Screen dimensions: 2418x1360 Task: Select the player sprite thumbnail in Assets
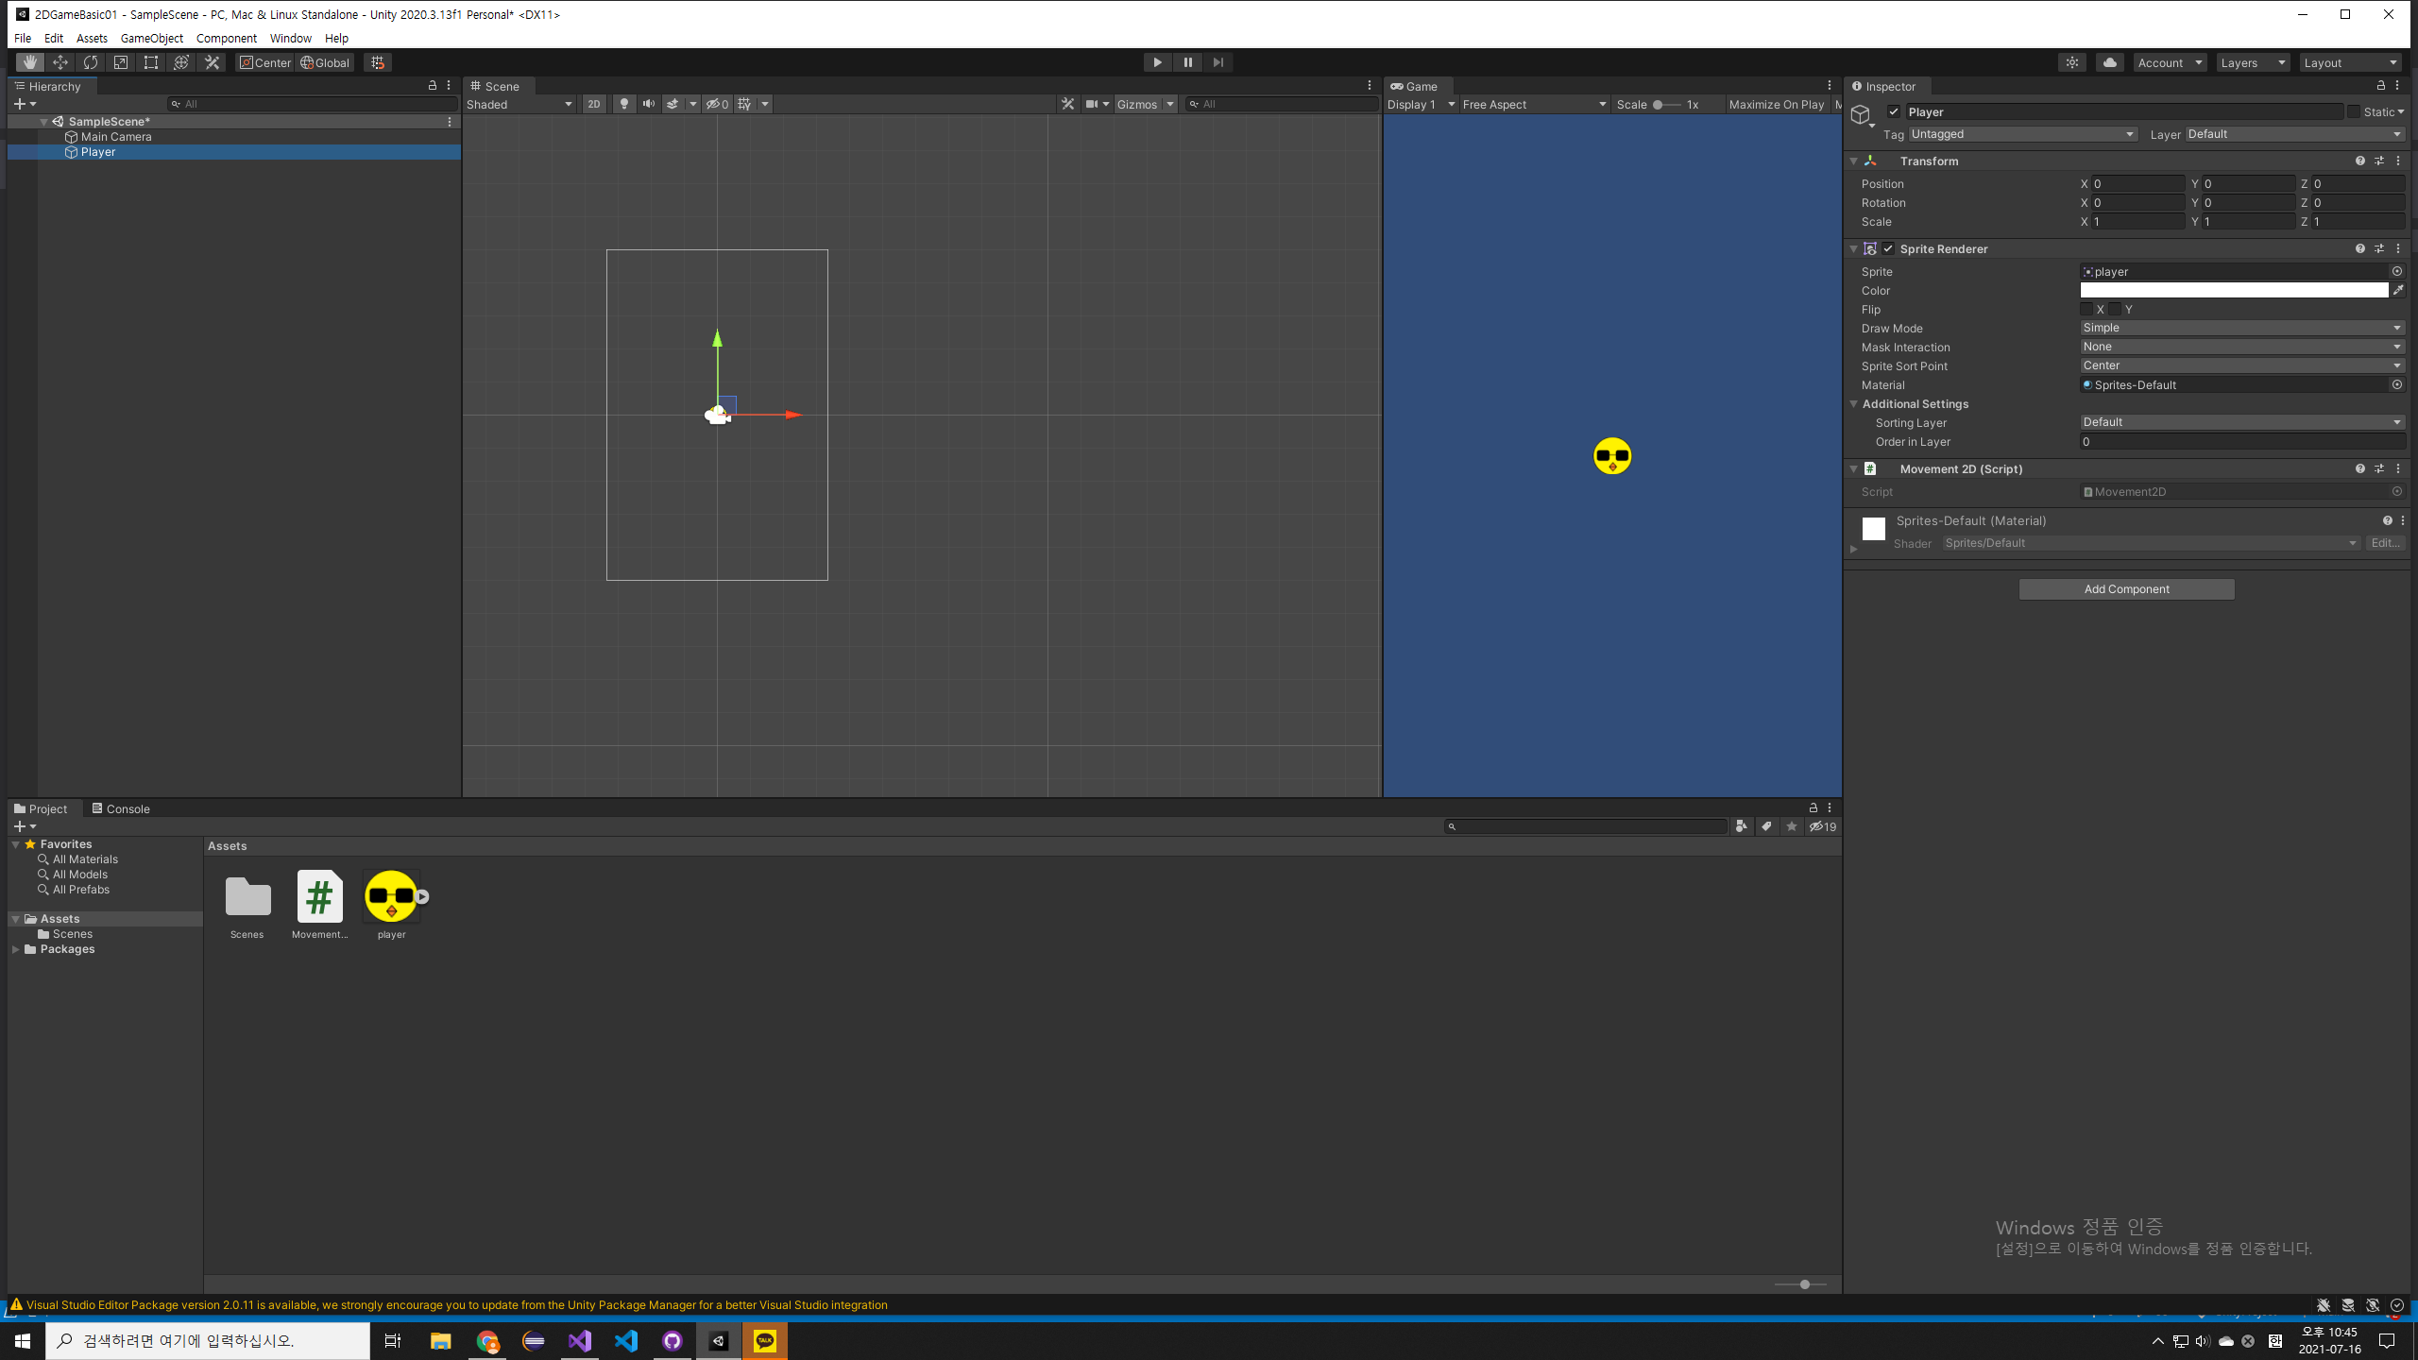[390, 897]
